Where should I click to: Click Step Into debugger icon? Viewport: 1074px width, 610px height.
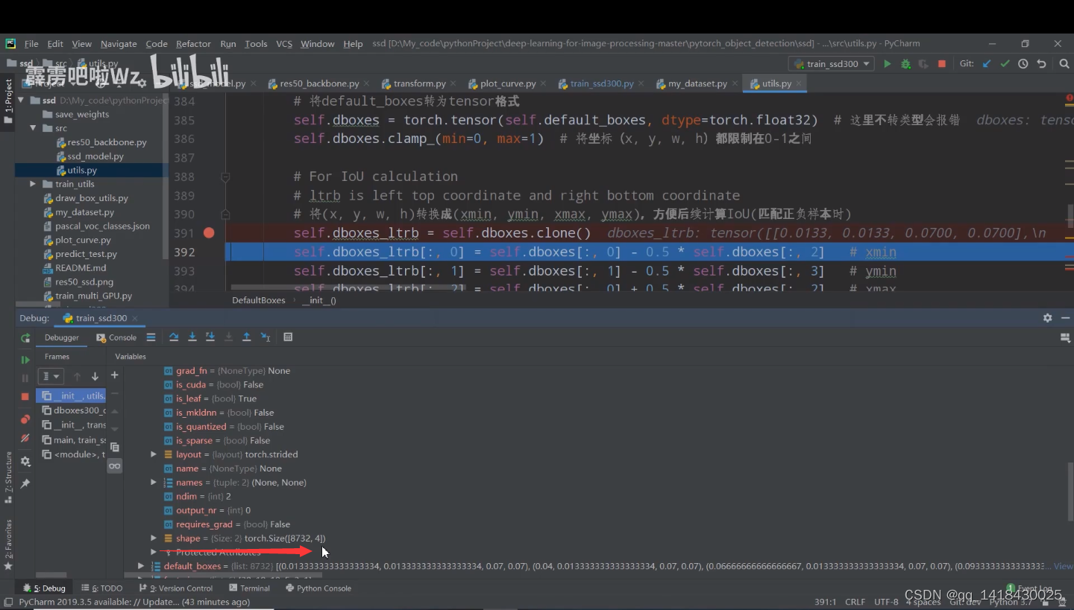[192, 337]
